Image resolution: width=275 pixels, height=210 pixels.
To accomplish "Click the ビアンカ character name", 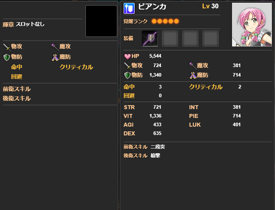I will click(152, 7).
